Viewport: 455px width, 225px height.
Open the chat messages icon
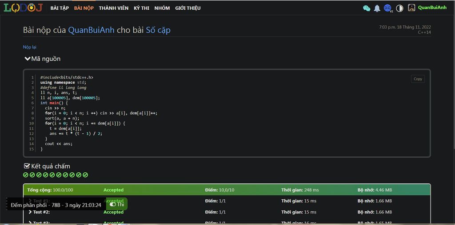[x=367, y=8]
